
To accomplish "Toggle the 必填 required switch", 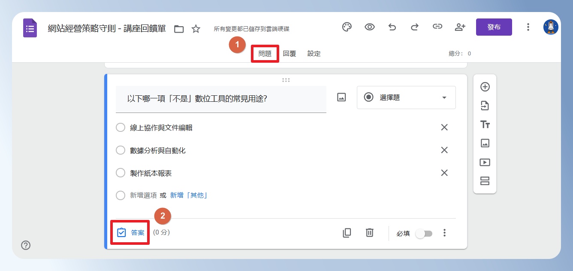I will (424, 234).
